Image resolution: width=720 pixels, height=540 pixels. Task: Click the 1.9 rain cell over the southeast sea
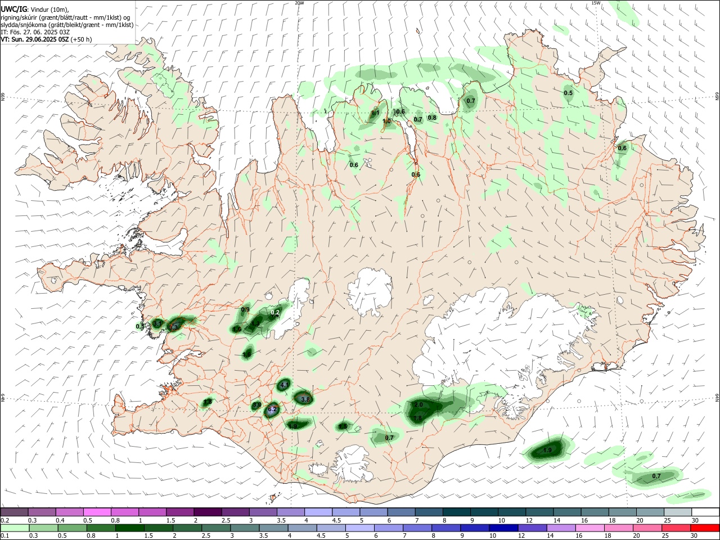[x=547, y=451]
